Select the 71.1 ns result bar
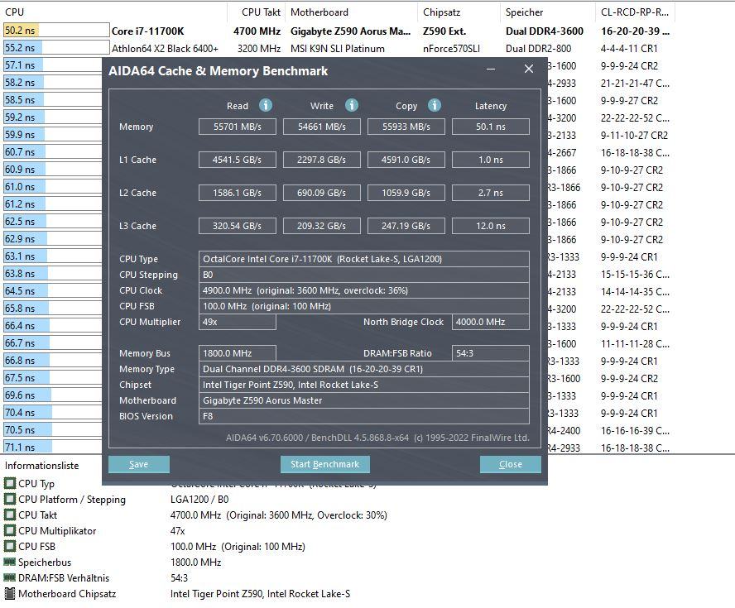This screenshot has height=608, width=735. 52,447
